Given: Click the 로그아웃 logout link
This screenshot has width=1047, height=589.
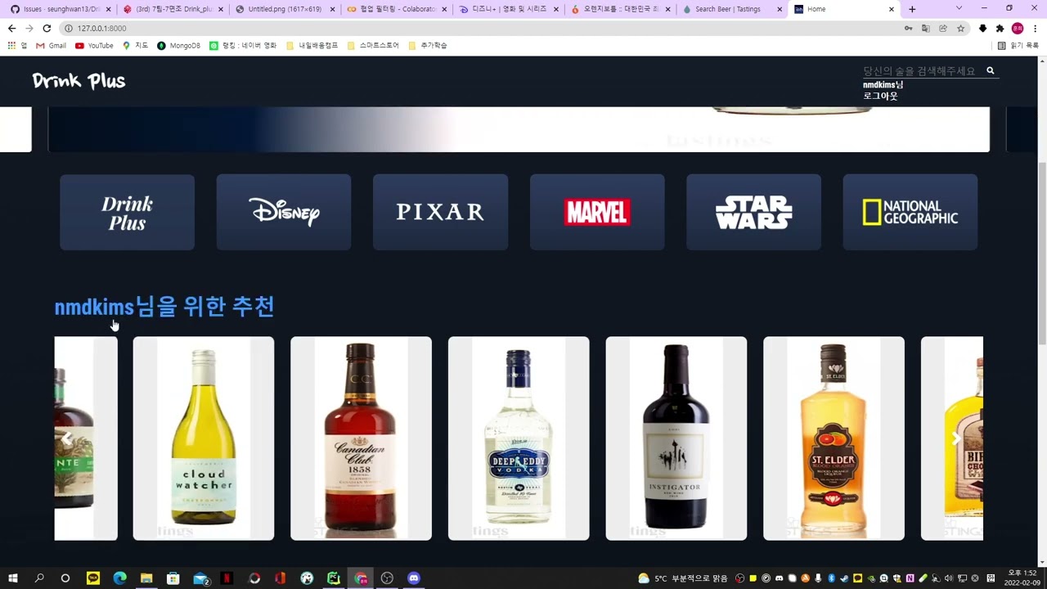Looking at the screenshot, I should [880, 96].
